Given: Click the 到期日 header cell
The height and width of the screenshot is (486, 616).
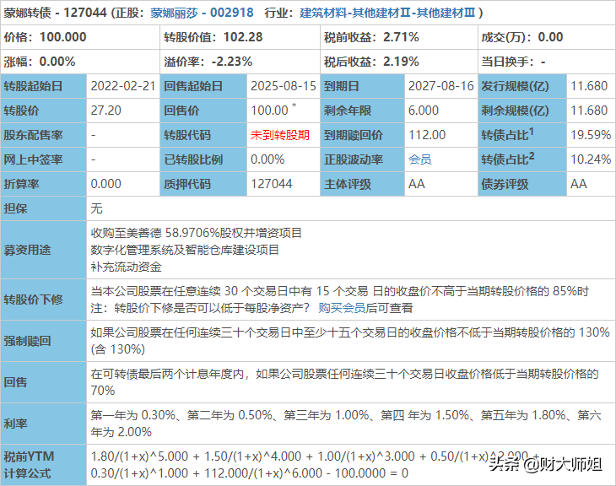Looking at the screenshot, I should tap(363, 86).
